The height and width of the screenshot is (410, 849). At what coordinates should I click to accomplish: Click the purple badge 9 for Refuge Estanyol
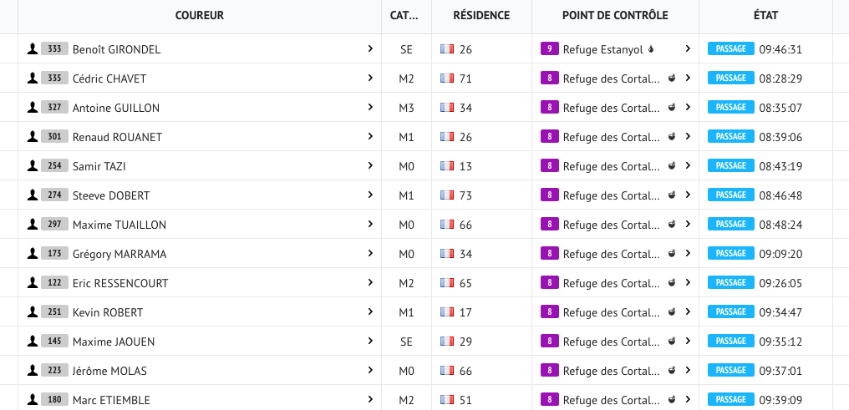point(549,49)
